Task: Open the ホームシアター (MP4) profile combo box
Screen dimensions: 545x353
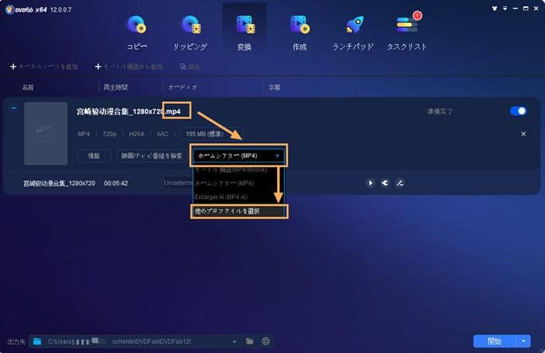Action: tap(238, 156)
